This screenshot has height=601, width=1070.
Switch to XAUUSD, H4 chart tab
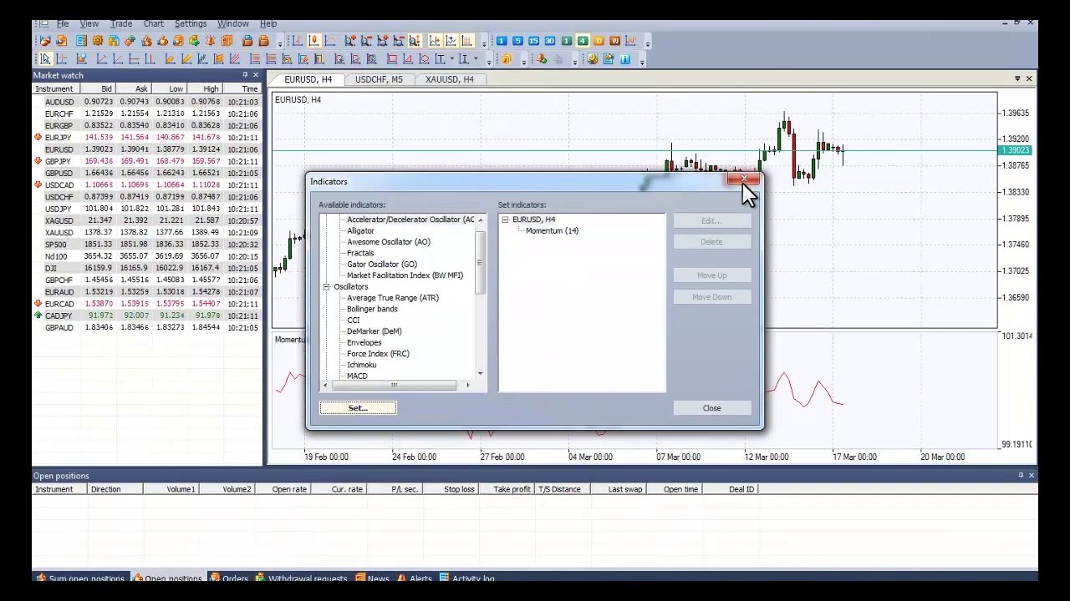click(449, 79)
